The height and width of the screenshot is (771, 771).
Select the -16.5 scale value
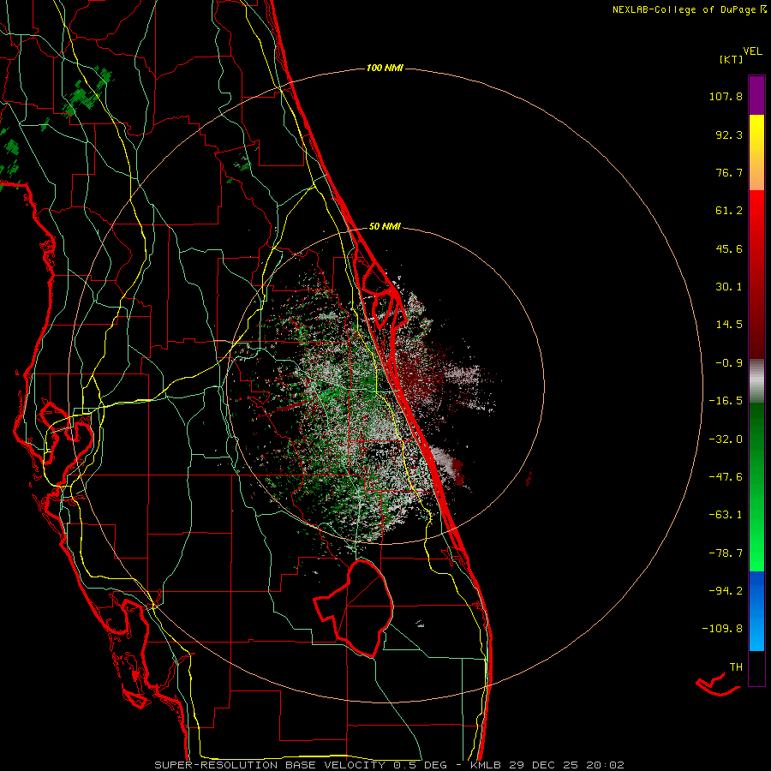tap(726, 401)
